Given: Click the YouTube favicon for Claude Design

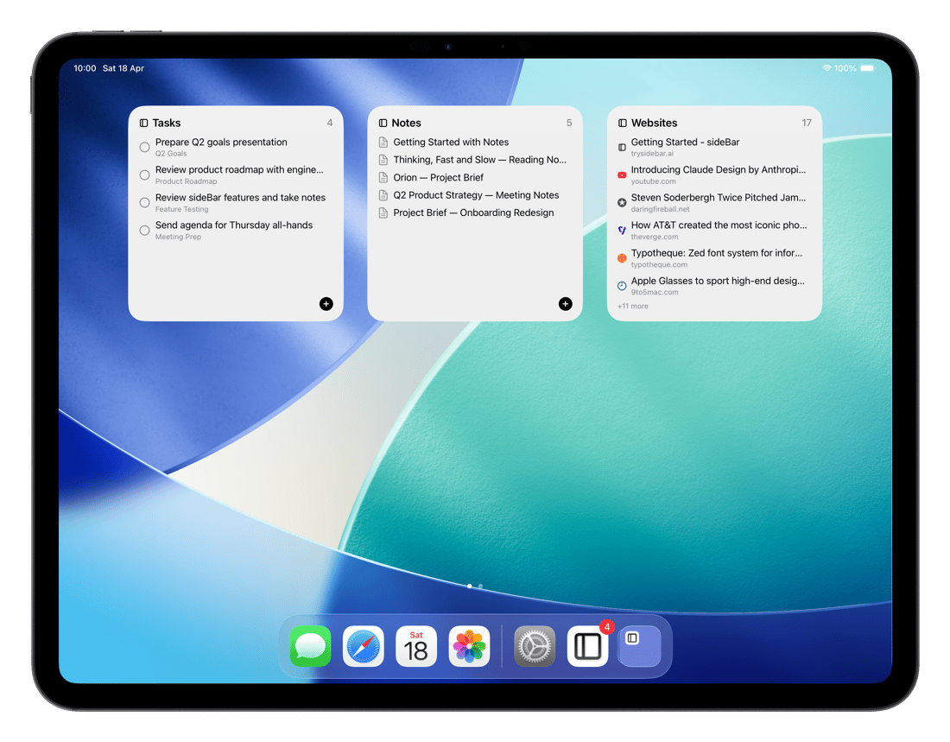Looking at the screenshot, I should (622, 175).
